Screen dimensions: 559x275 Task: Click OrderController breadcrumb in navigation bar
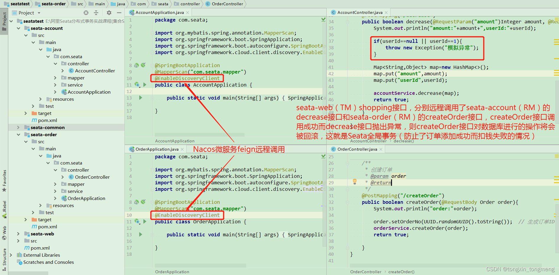(224, 4)
